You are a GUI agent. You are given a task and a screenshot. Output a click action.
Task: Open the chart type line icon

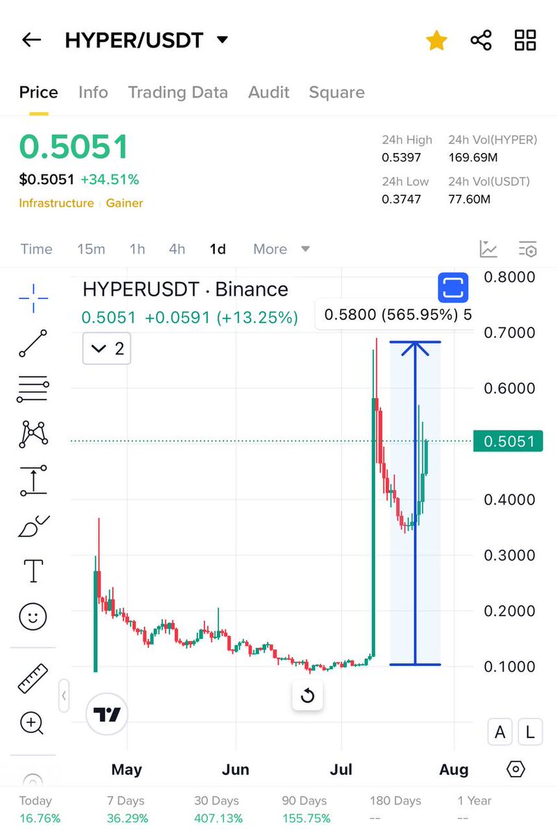tap(488, 249)
